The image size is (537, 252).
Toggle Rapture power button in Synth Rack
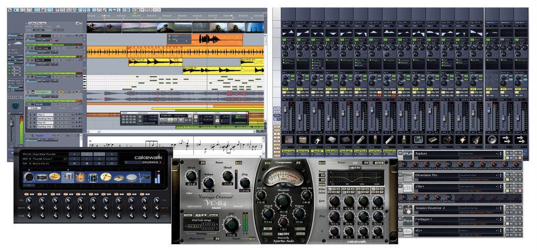[401, 153]
